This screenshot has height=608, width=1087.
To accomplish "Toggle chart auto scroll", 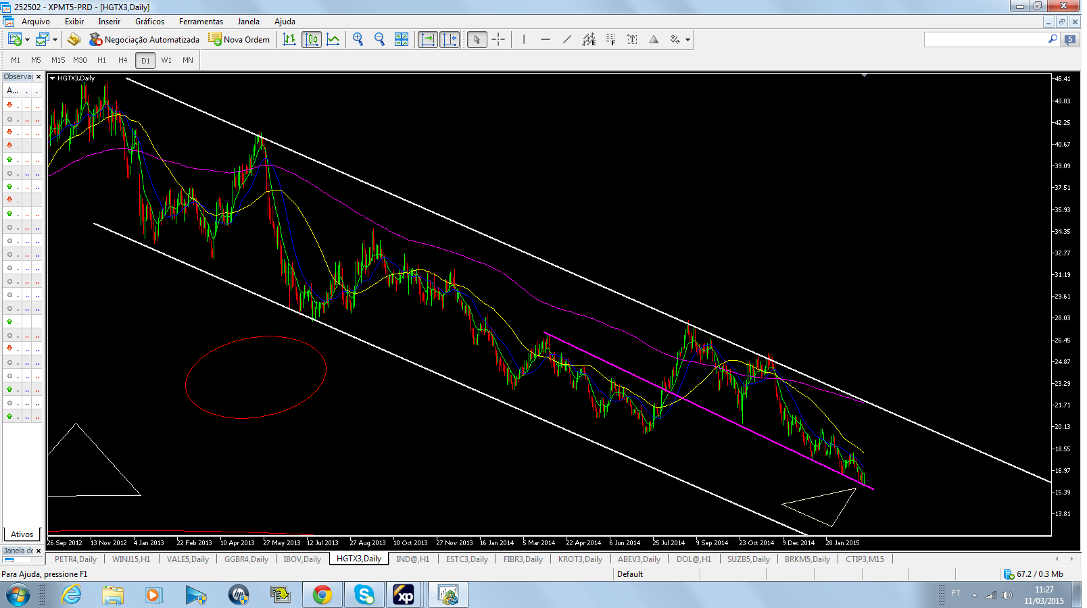I will point(428,40).
